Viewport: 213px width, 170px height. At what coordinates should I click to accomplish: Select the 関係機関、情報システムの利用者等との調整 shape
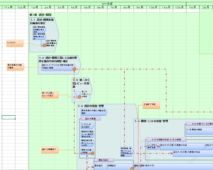[x=127, y=152]
